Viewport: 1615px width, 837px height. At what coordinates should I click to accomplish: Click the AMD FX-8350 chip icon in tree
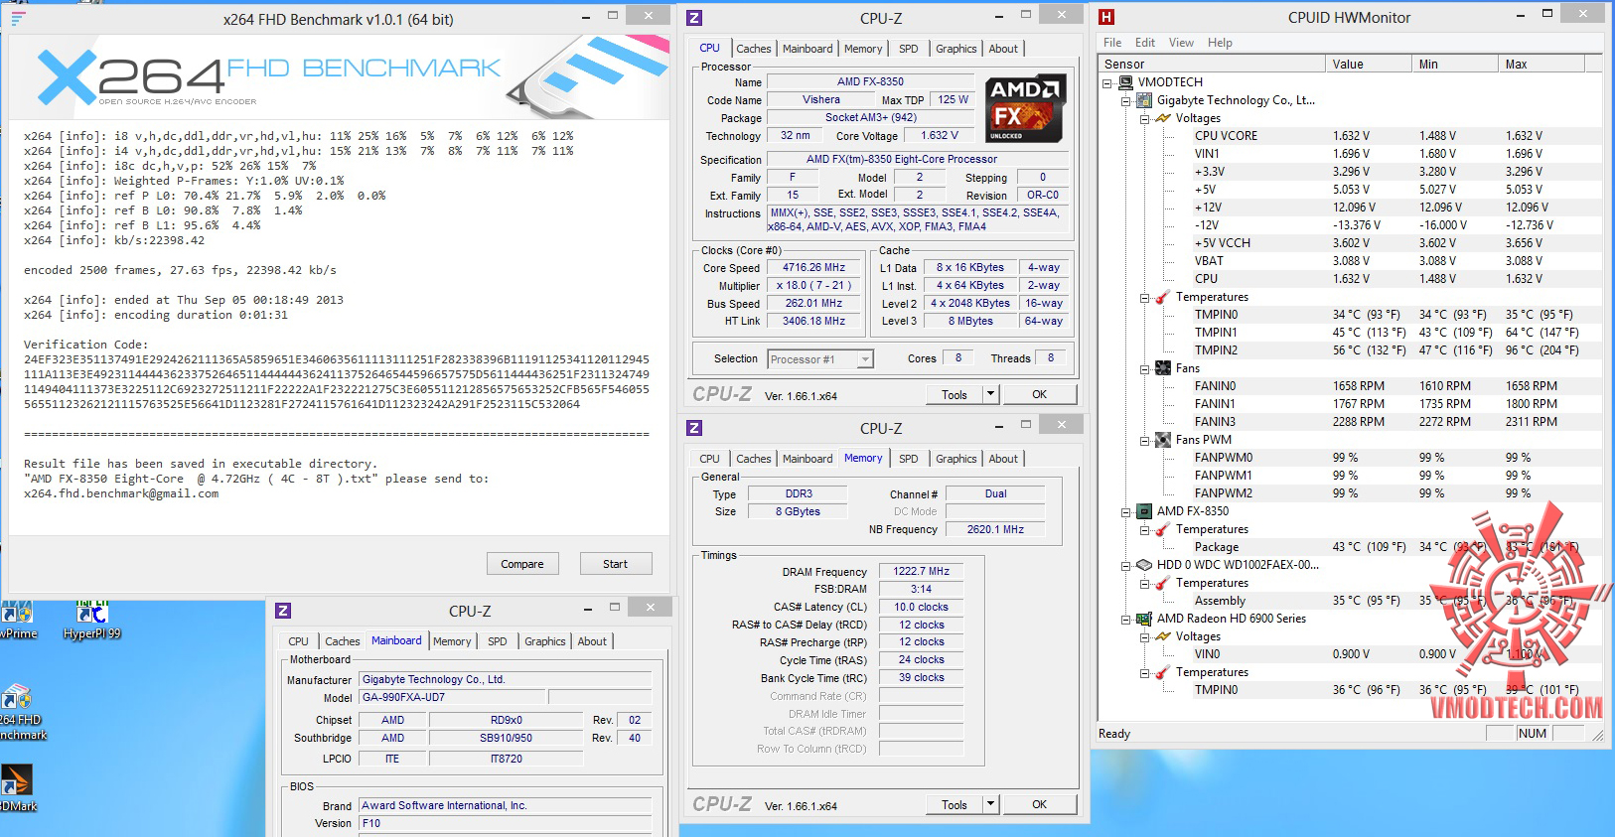[x=1144, y=511]
